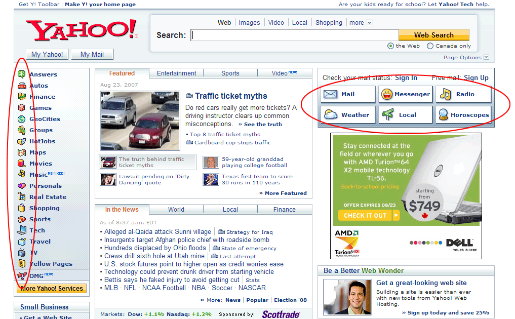Open the "Traffic ticket myths" headline link
Screen dimensions: 515x319
231,96
